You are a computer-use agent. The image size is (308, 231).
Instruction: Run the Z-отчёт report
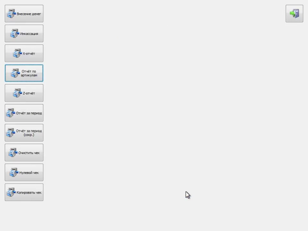click(x=24, y=93)
